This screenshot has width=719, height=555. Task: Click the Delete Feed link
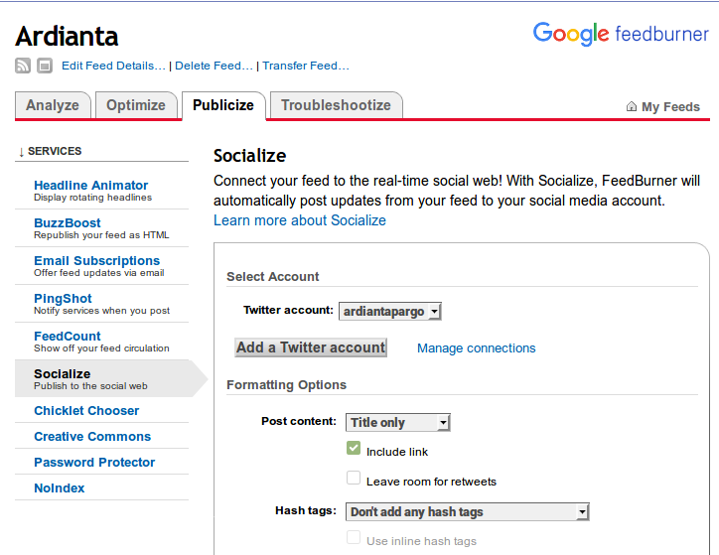[x=214, y=67]
